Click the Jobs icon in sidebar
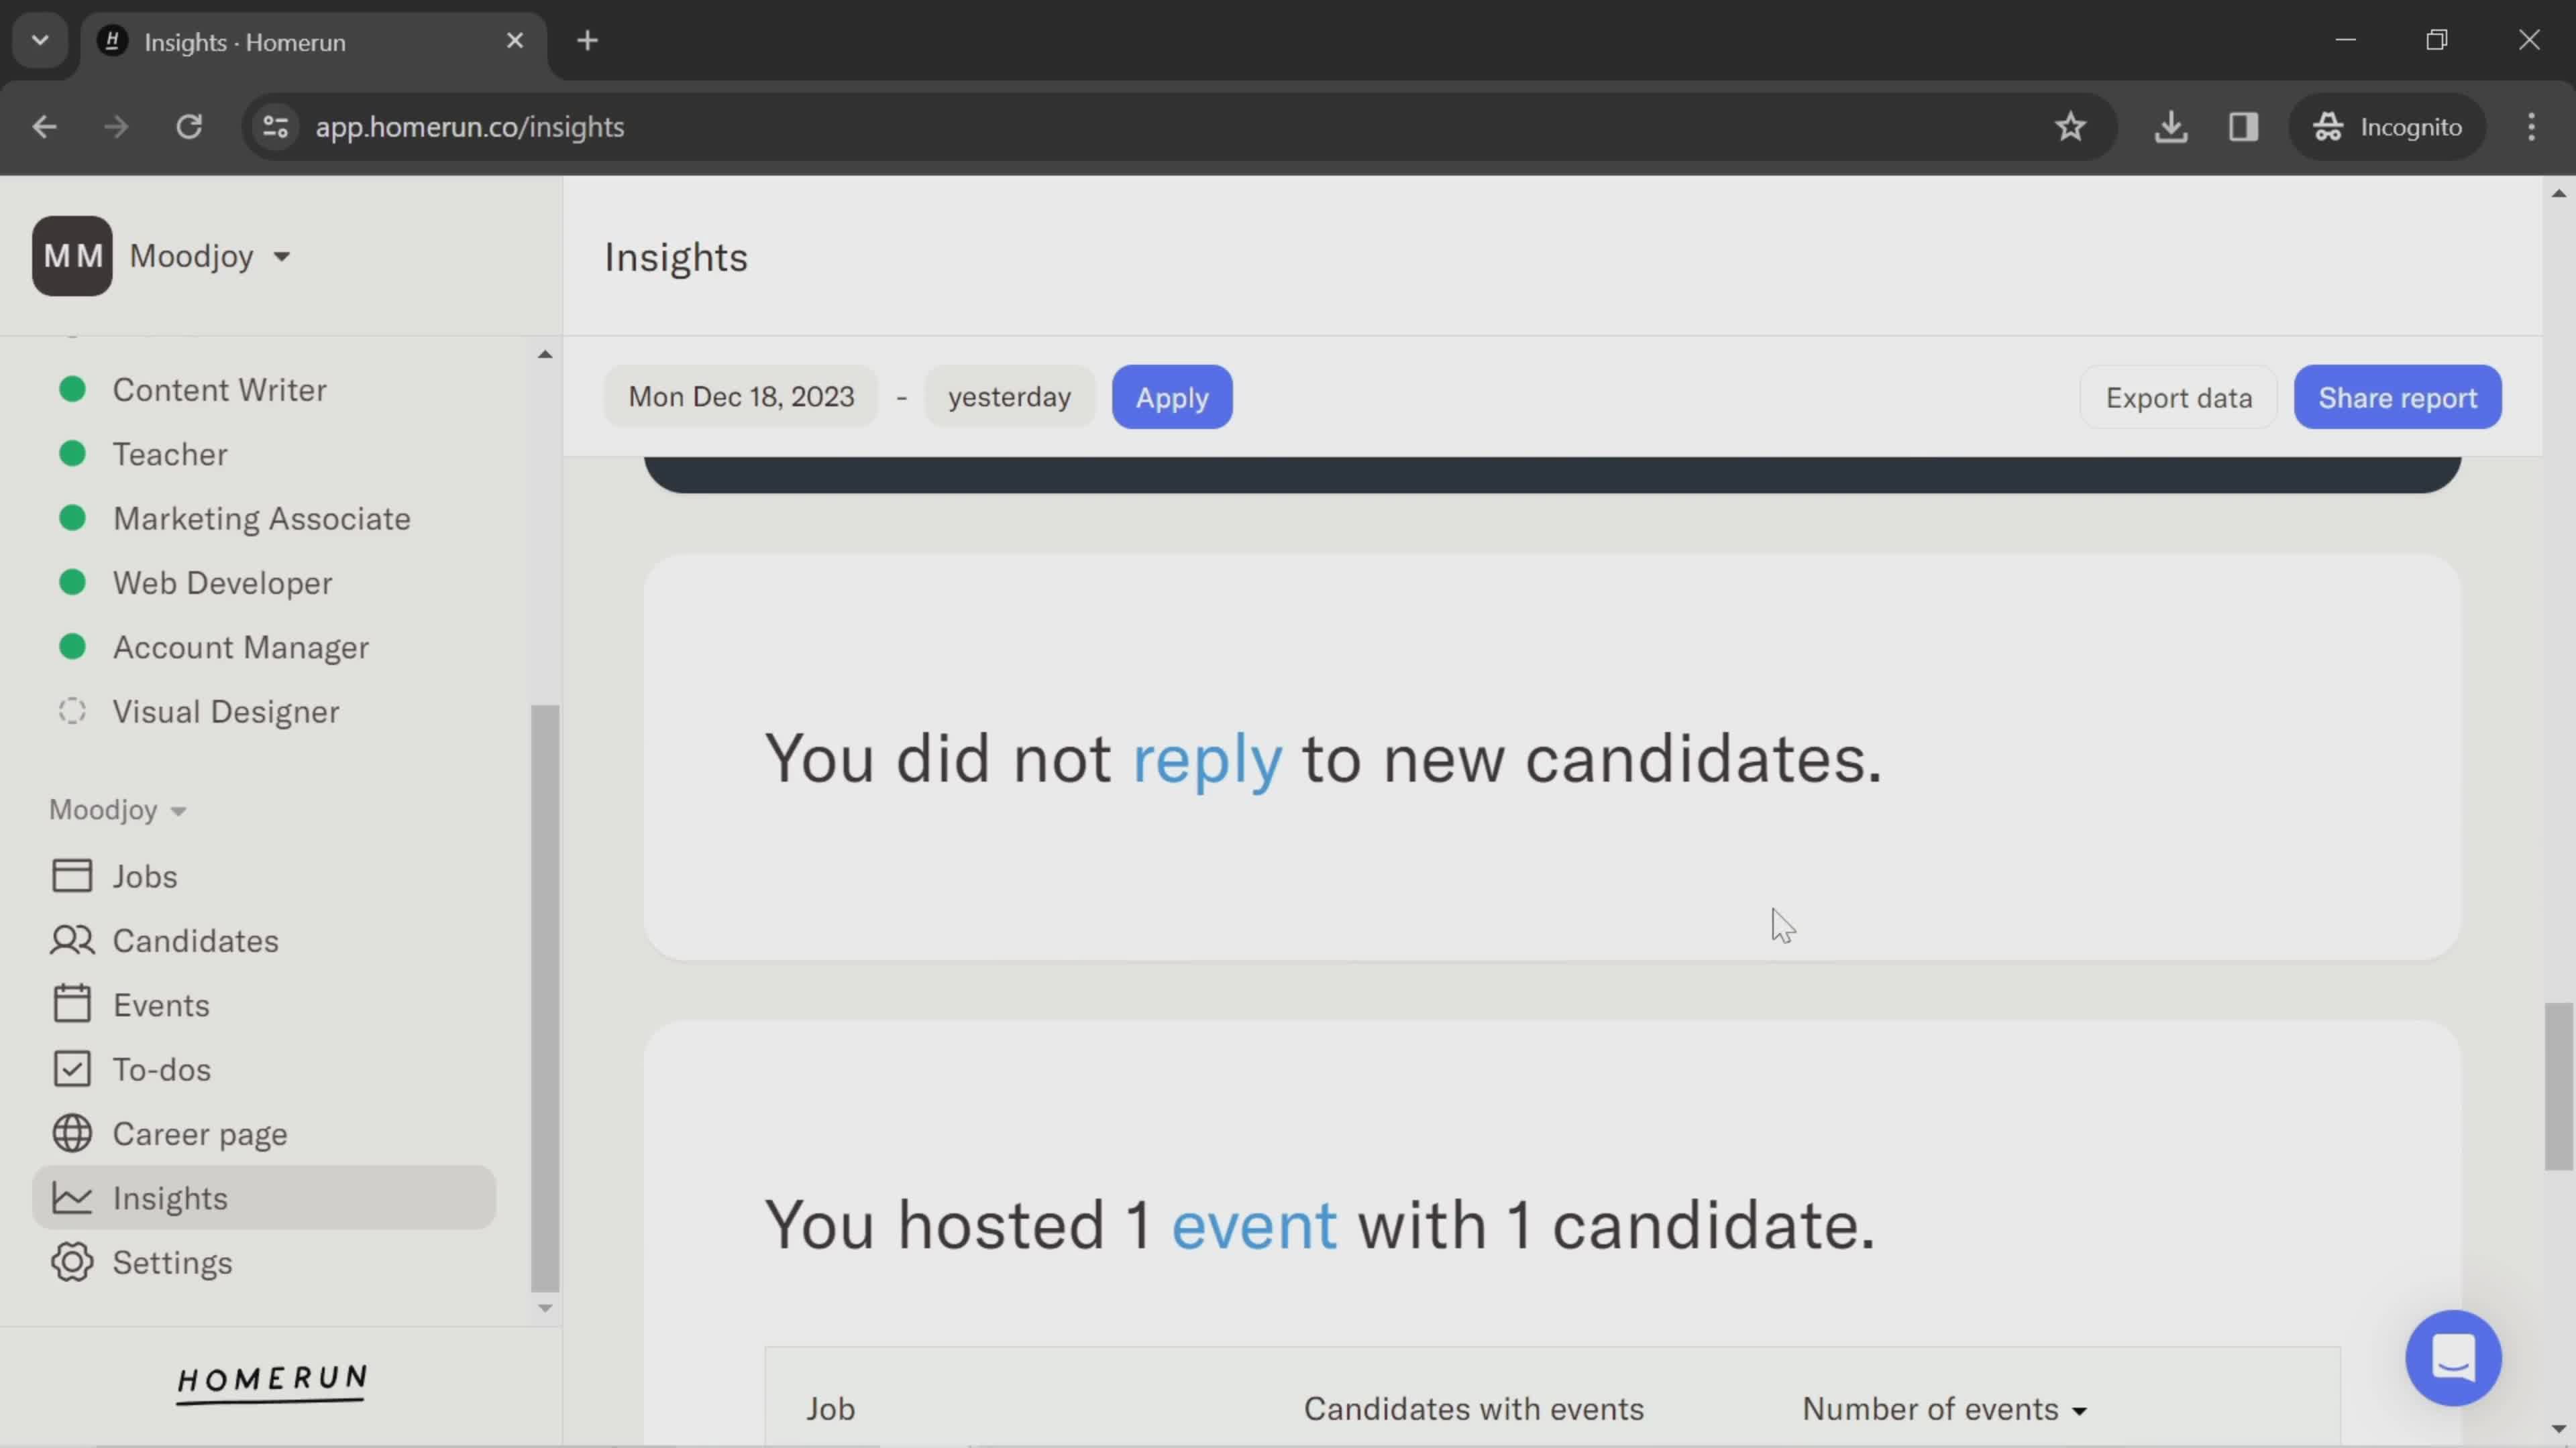Image resolution: width=2576 pixels, height=1448 pixels. (x=70, y=875)
